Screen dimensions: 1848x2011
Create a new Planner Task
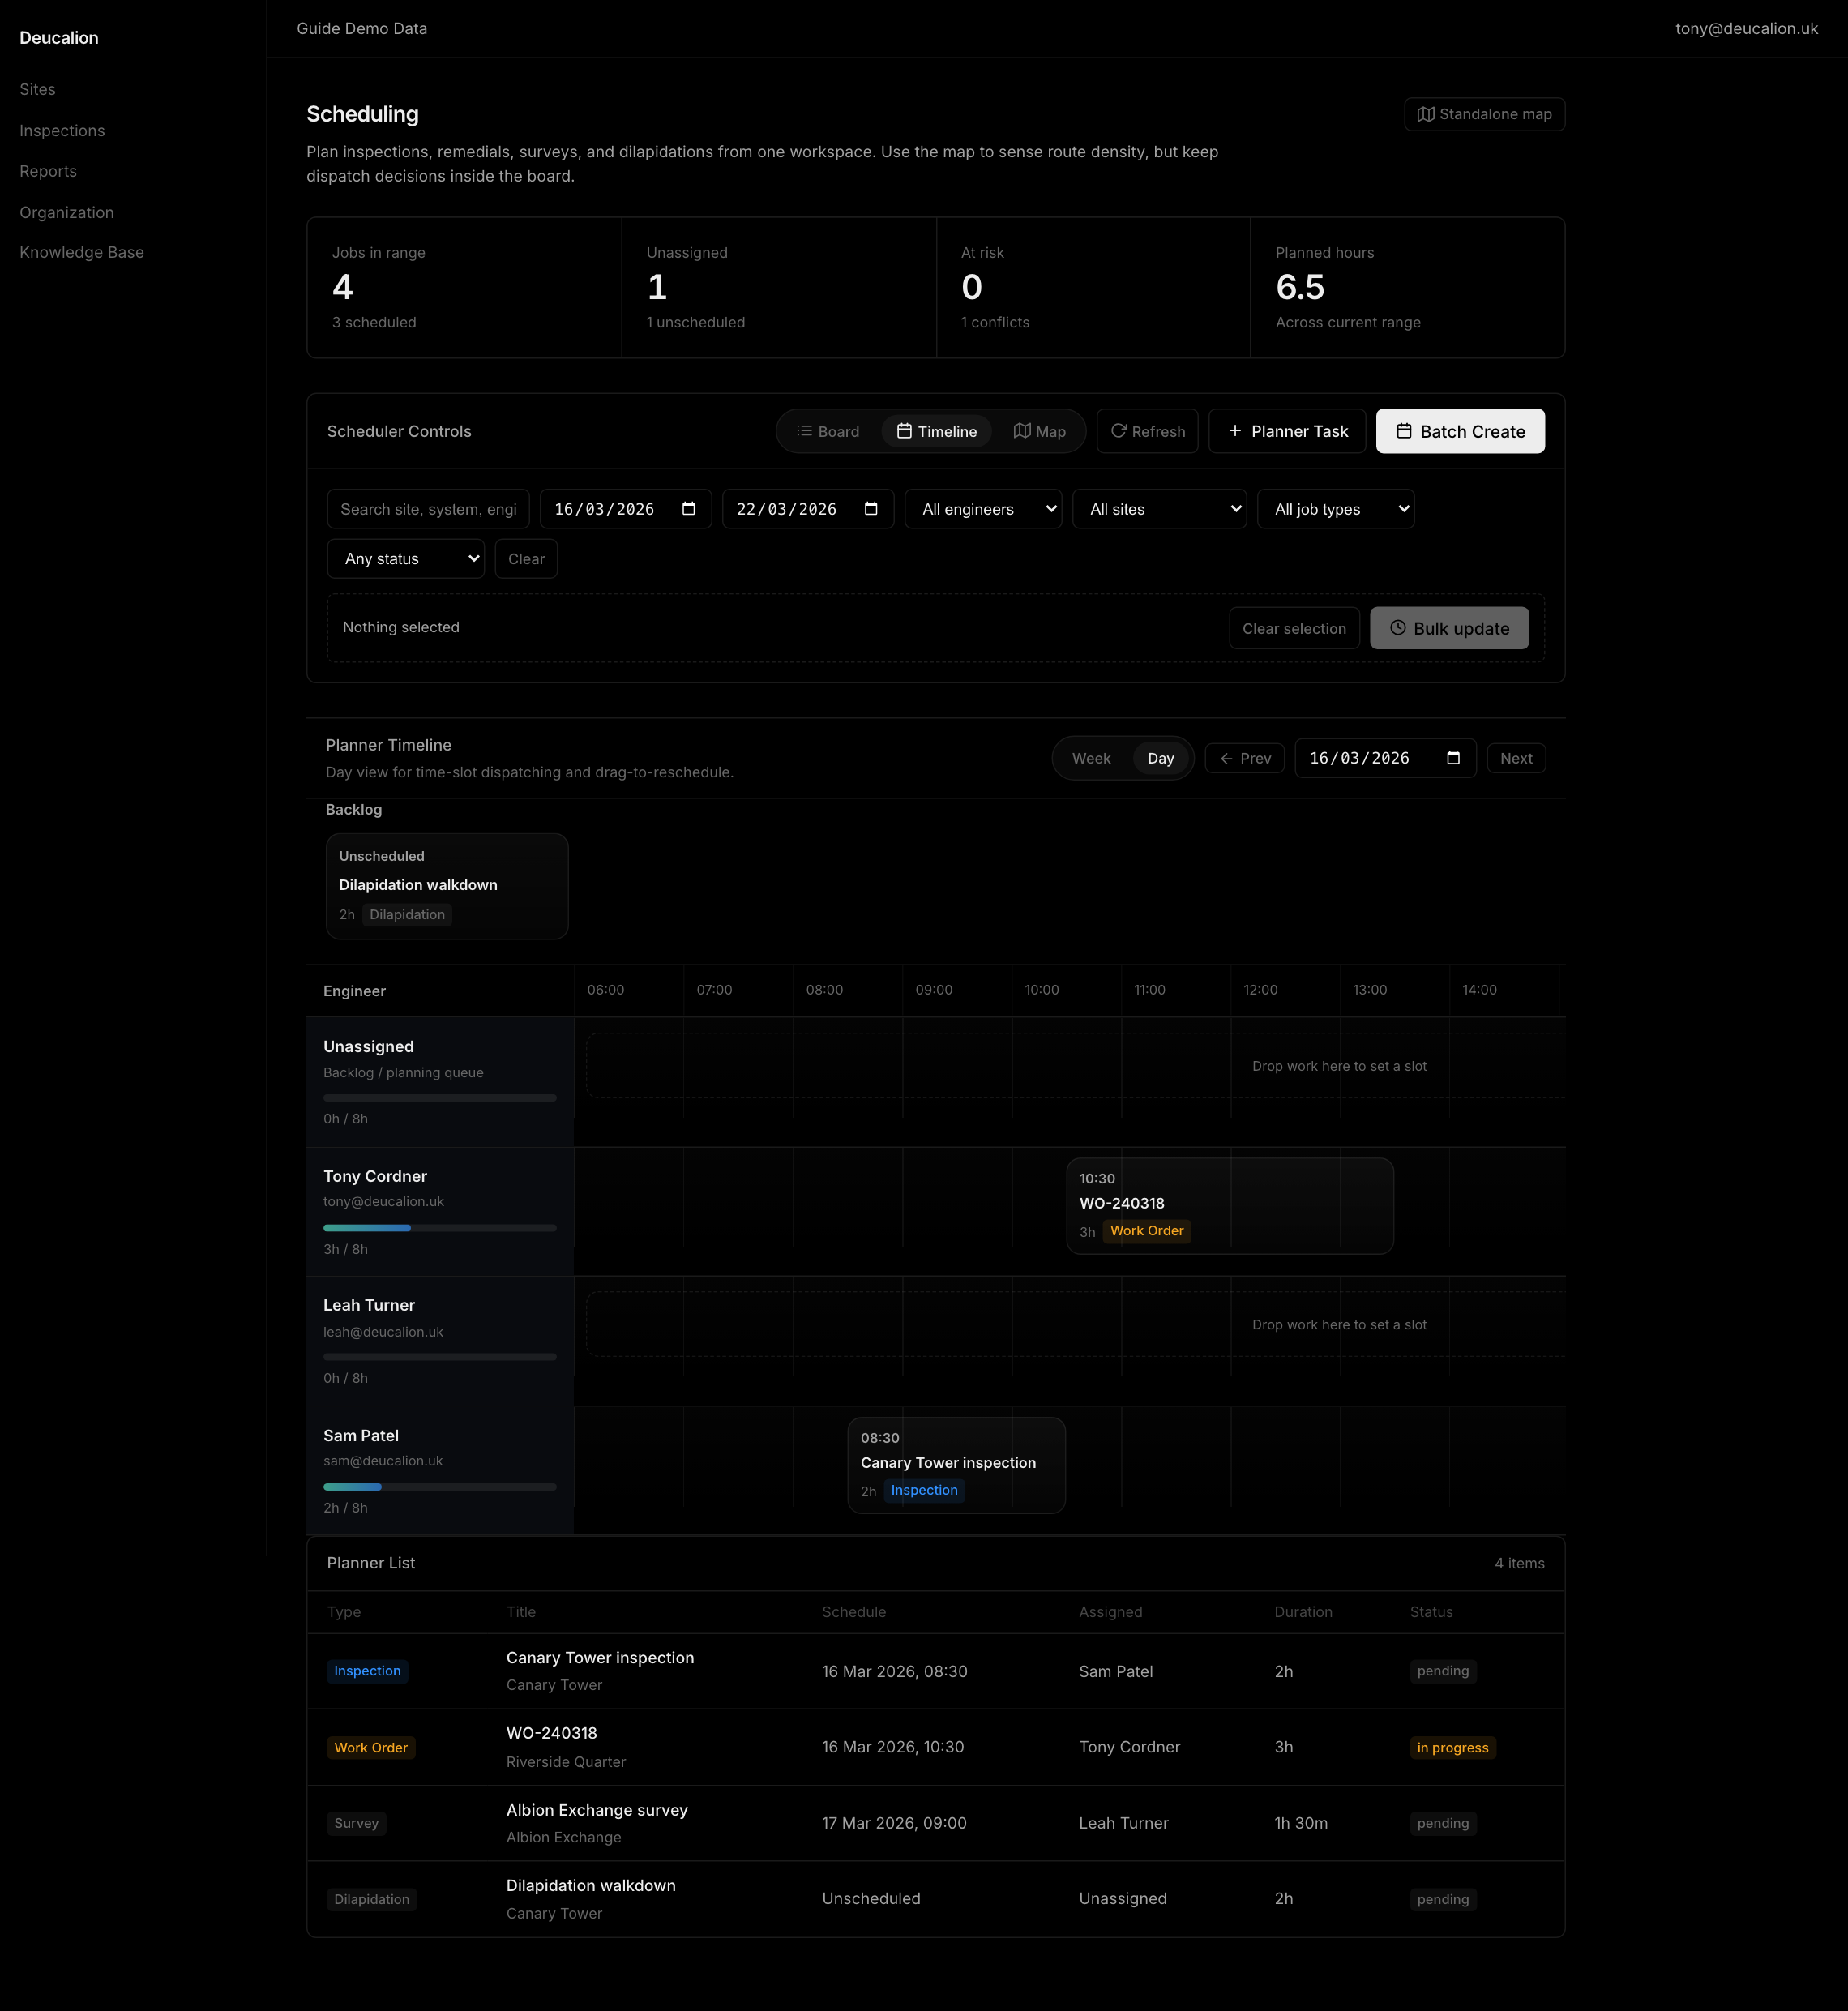1287,431
